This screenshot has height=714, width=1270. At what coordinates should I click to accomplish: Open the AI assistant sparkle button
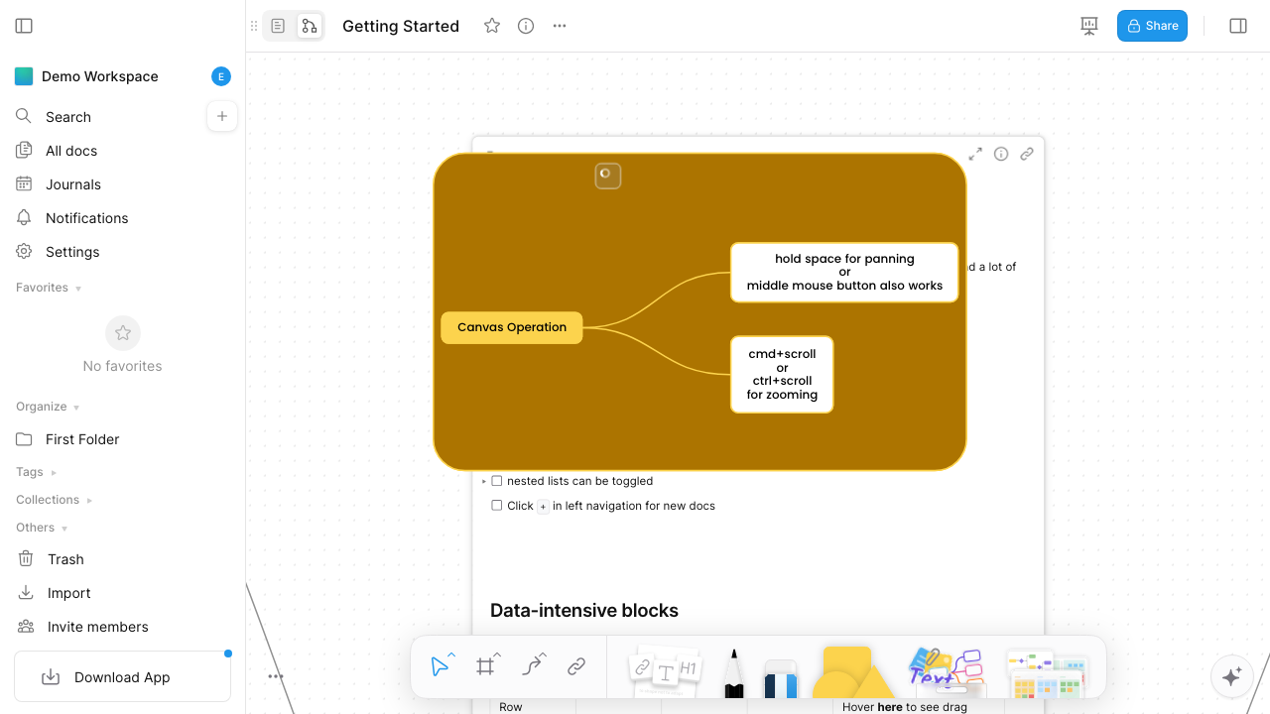coord(1232,676)
